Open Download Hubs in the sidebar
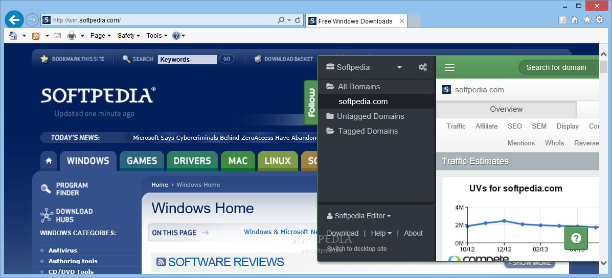 [x=66, y=215]
